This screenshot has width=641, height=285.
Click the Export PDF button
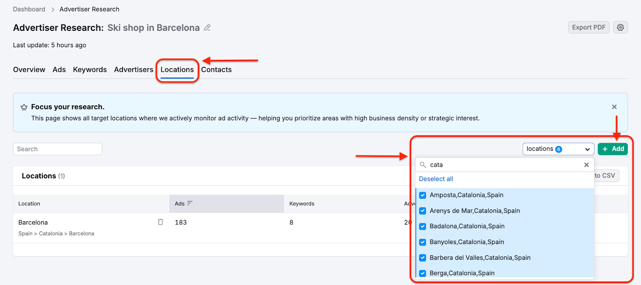[589, 27]
